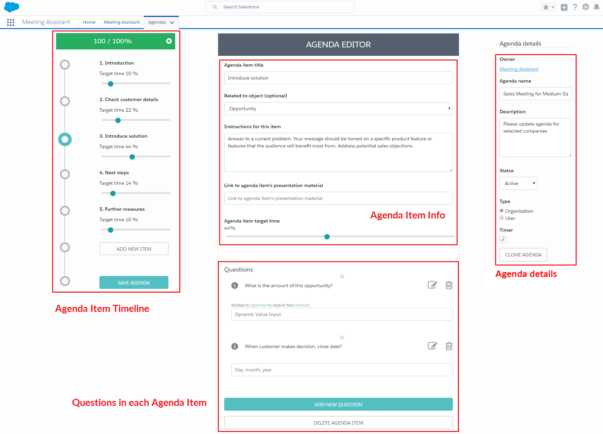Open the Setup gear icon
This screenshot has height=434, width=603.
pyautogui.click(x=586, y=7)
